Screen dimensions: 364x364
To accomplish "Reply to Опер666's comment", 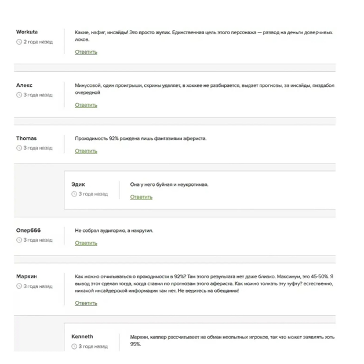I will [x=86, y=243].
